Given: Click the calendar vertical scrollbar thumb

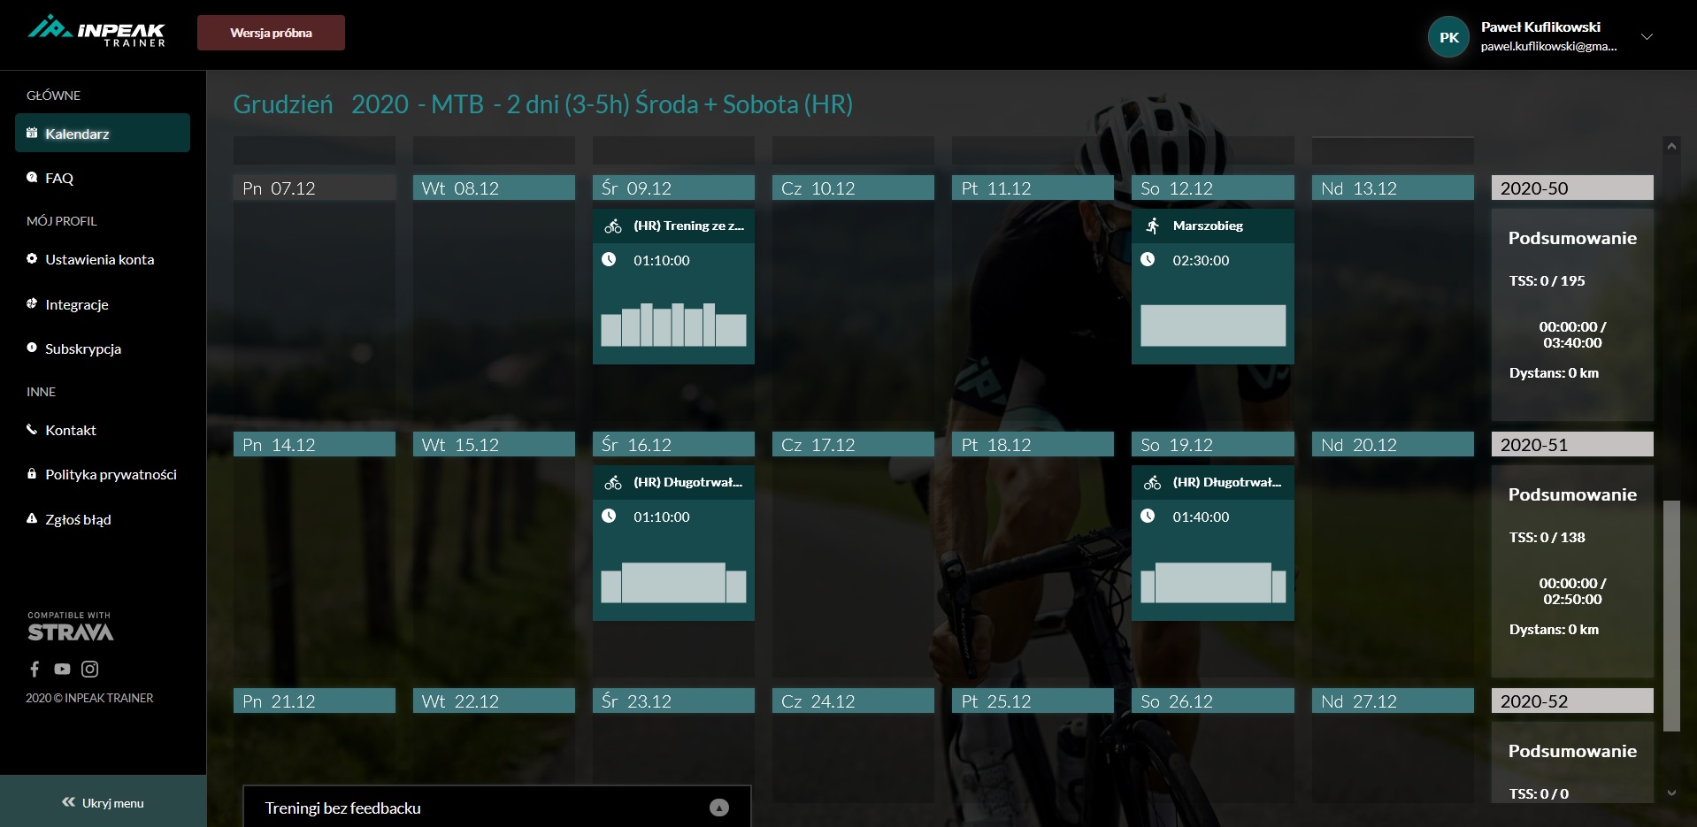Looking at the screenshot, I should (1670, 616).
